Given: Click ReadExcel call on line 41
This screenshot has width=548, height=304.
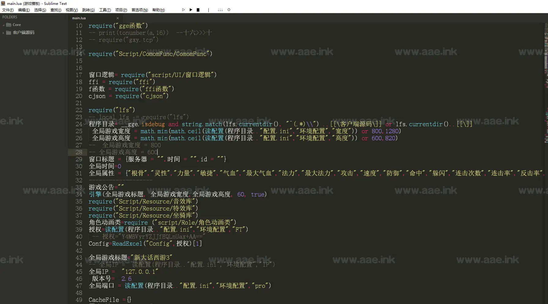Looking at the screenshot, I should (x=127, y=244).
